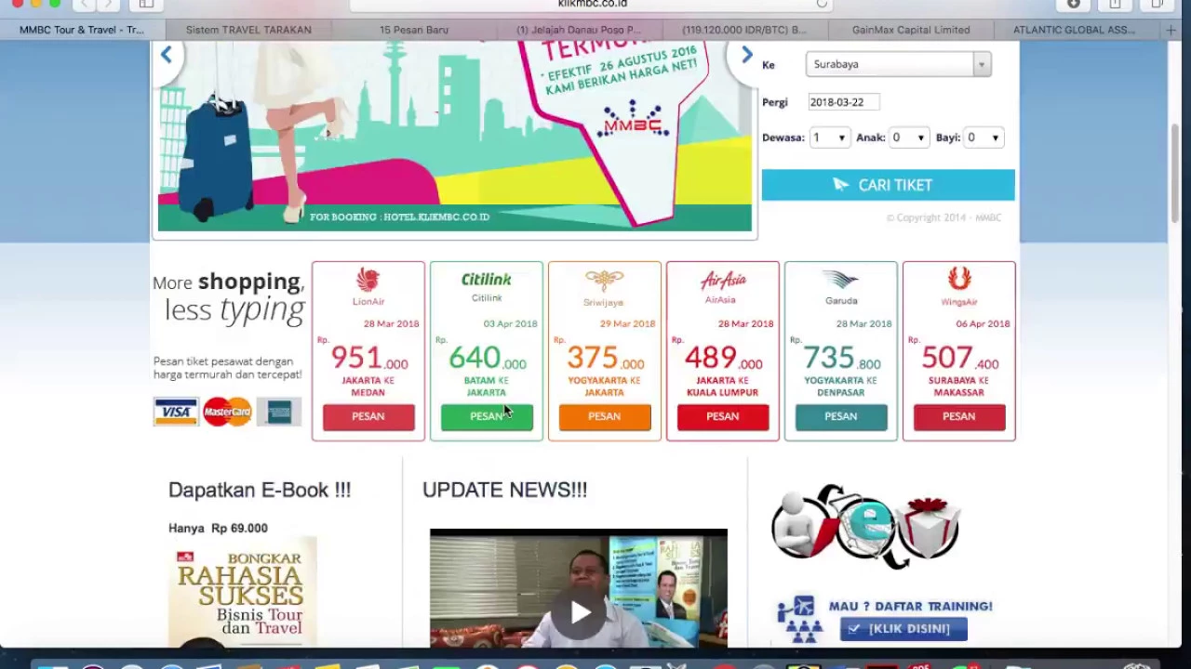
Task: Click the Visa card icon
Action: pyautogui.click(x=175, y=412)
